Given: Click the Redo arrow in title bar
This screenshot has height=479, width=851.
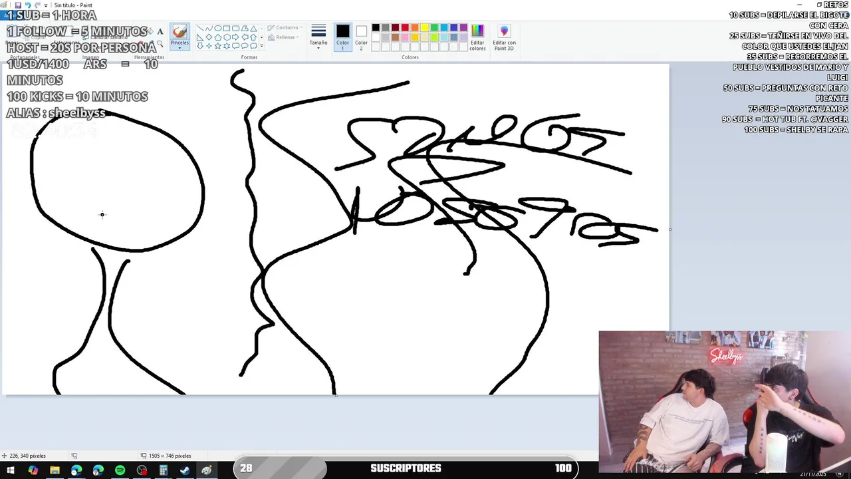Looking at the screenshot, I should 37,5.
